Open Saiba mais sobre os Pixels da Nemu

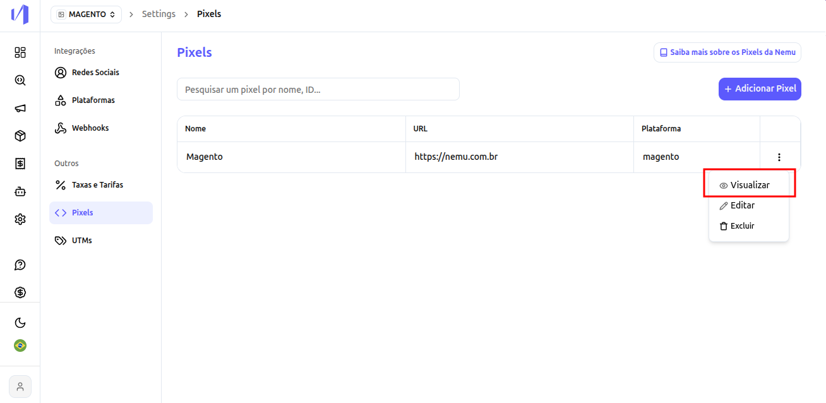[x=727, y=52]
